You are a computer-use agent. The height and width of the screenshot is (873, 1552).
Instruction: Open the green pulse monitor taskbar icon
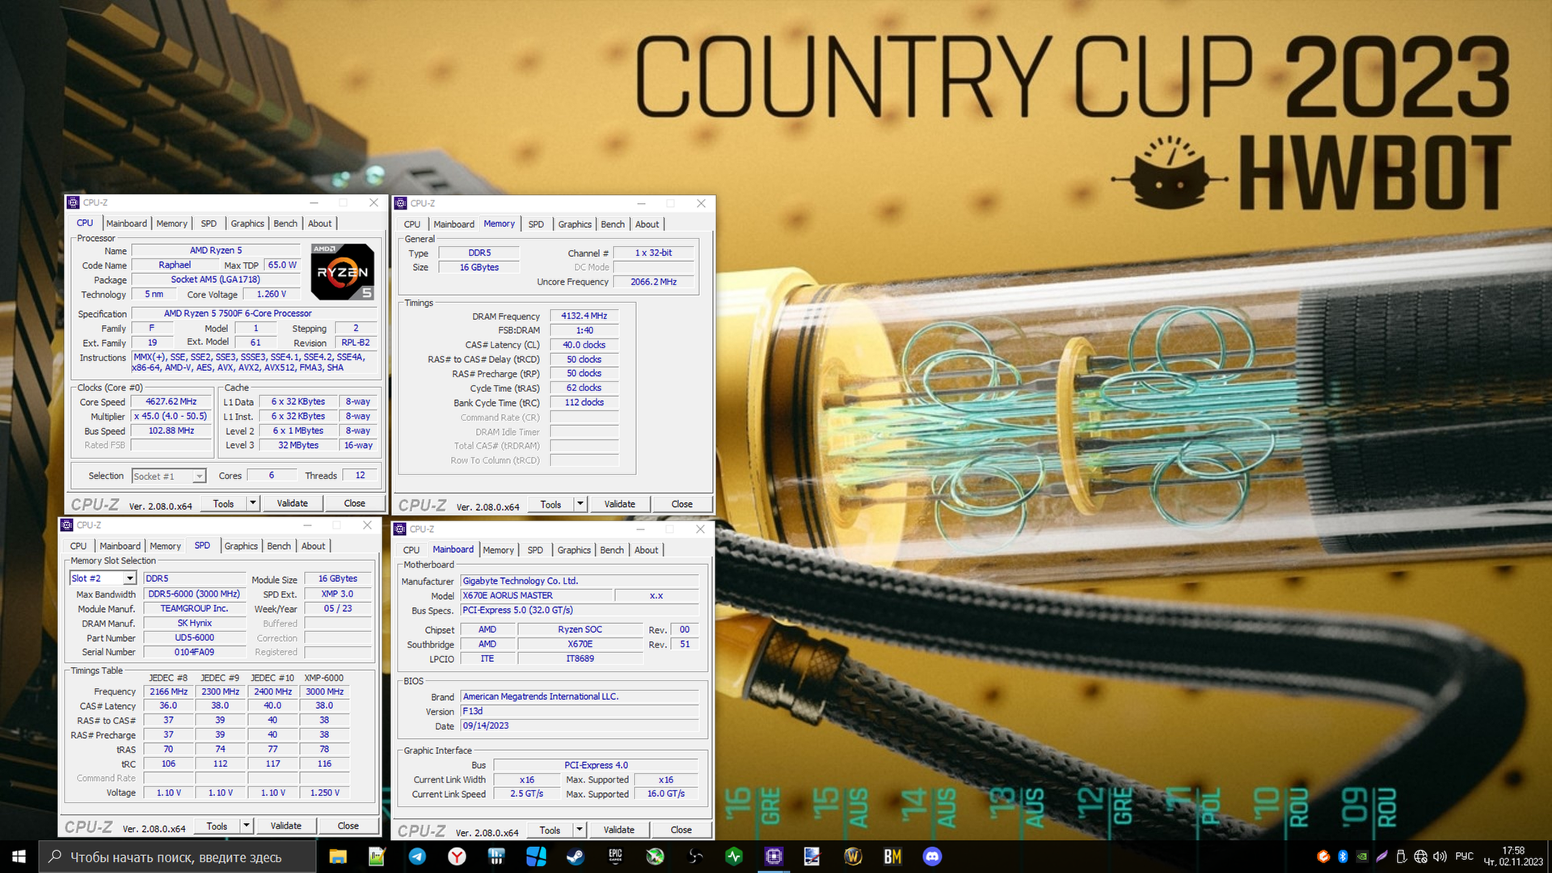point(734,856)
